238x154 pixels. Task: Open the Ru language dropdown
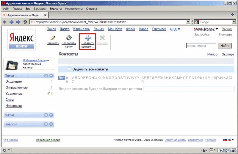[233, 140]
